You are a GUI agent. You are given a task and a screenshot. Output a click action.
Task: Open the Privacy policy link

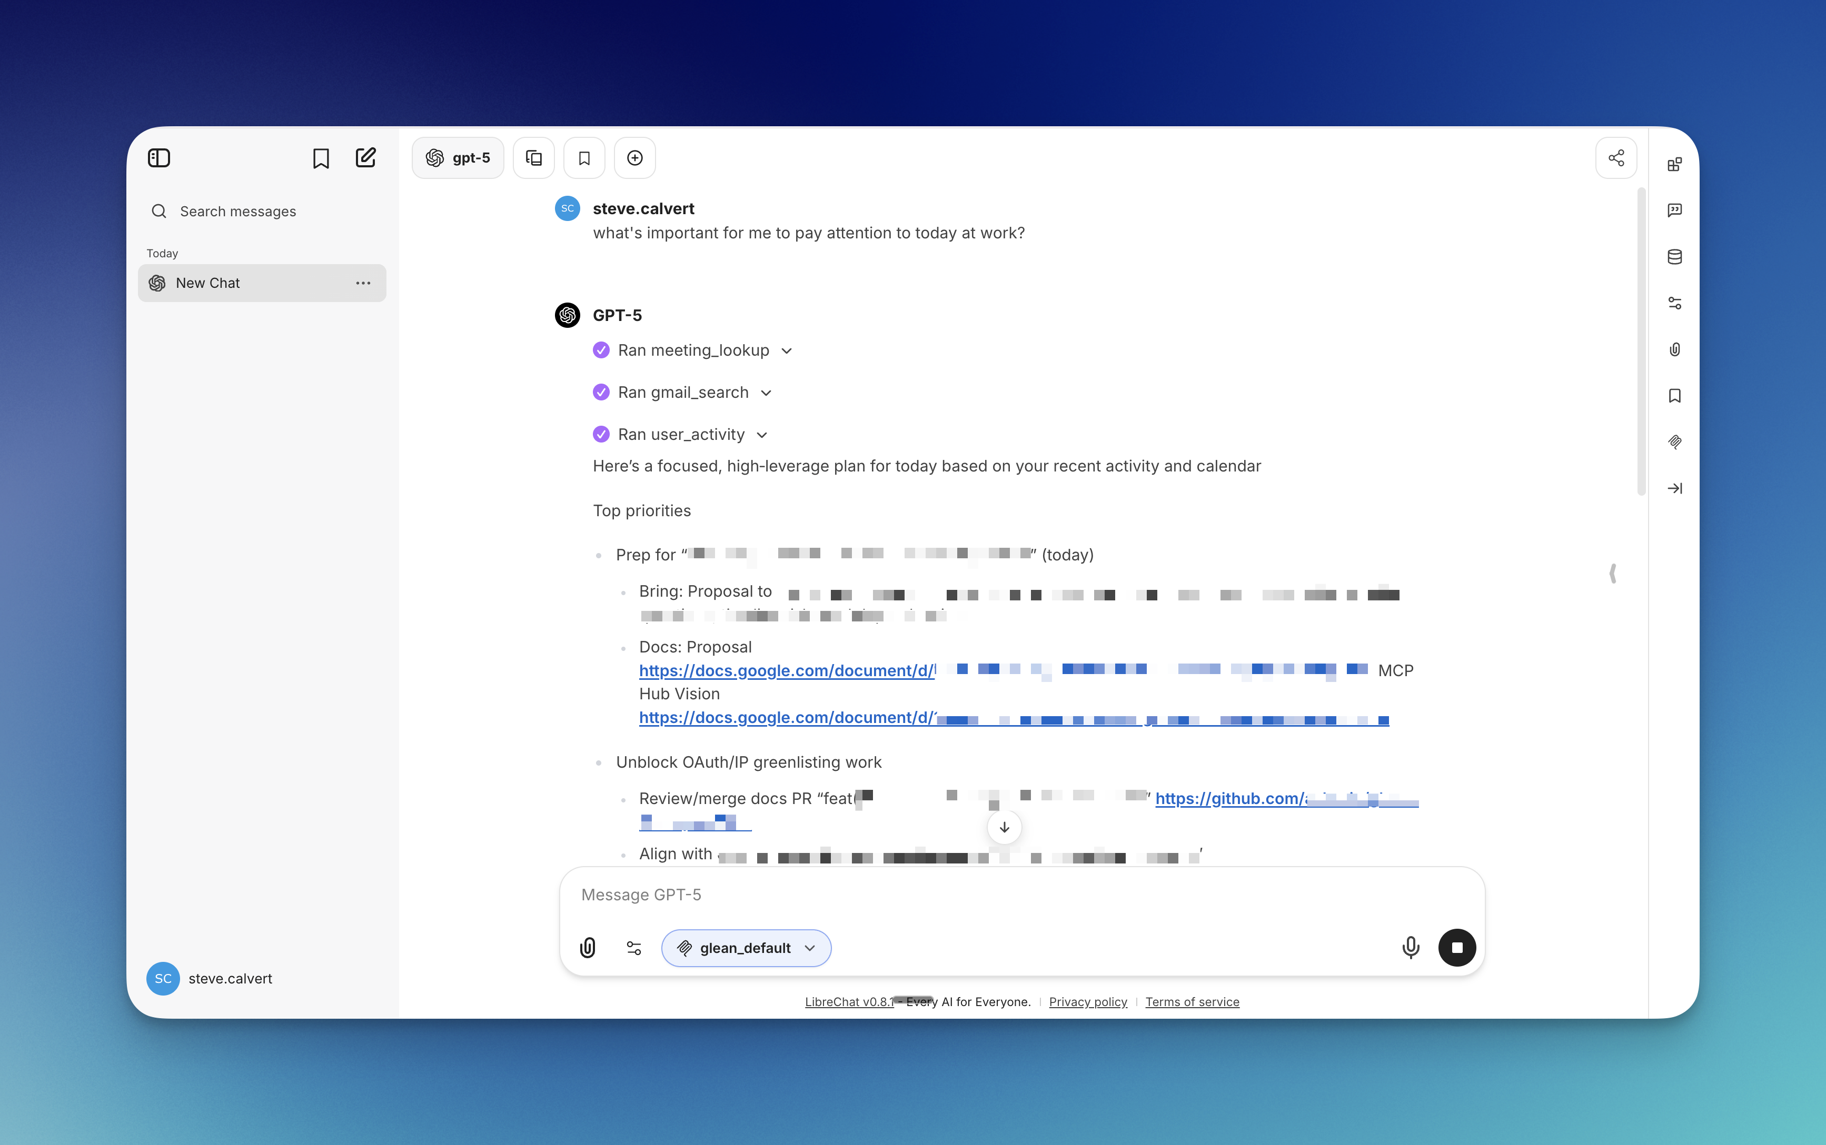point(1087,1001)
